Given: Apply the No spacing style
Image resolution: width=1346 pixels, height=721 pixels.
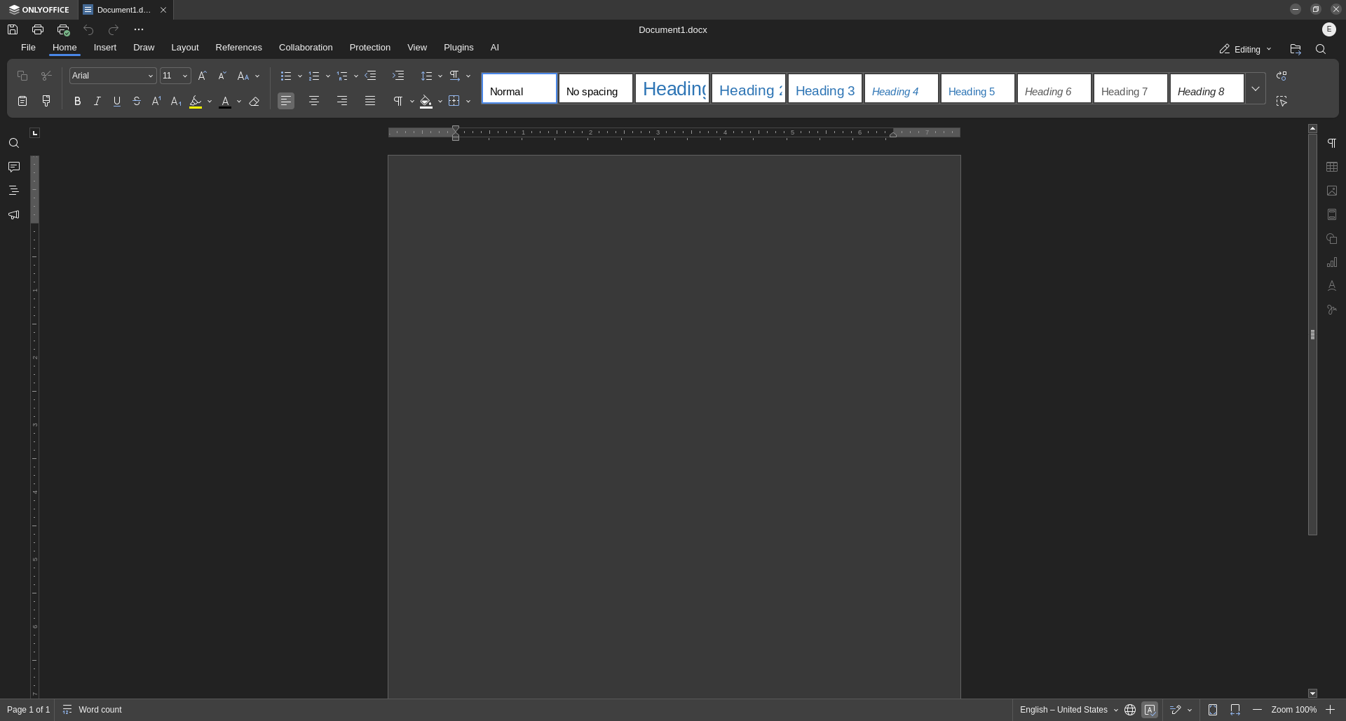Looking at the screenshot, I should click(595, 89).
